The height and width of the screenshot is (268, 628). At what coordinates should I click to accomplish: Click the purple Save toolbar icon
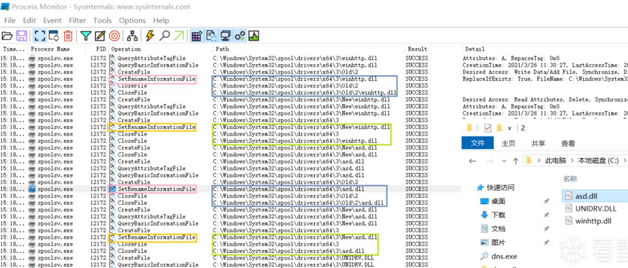click(21, 36)
